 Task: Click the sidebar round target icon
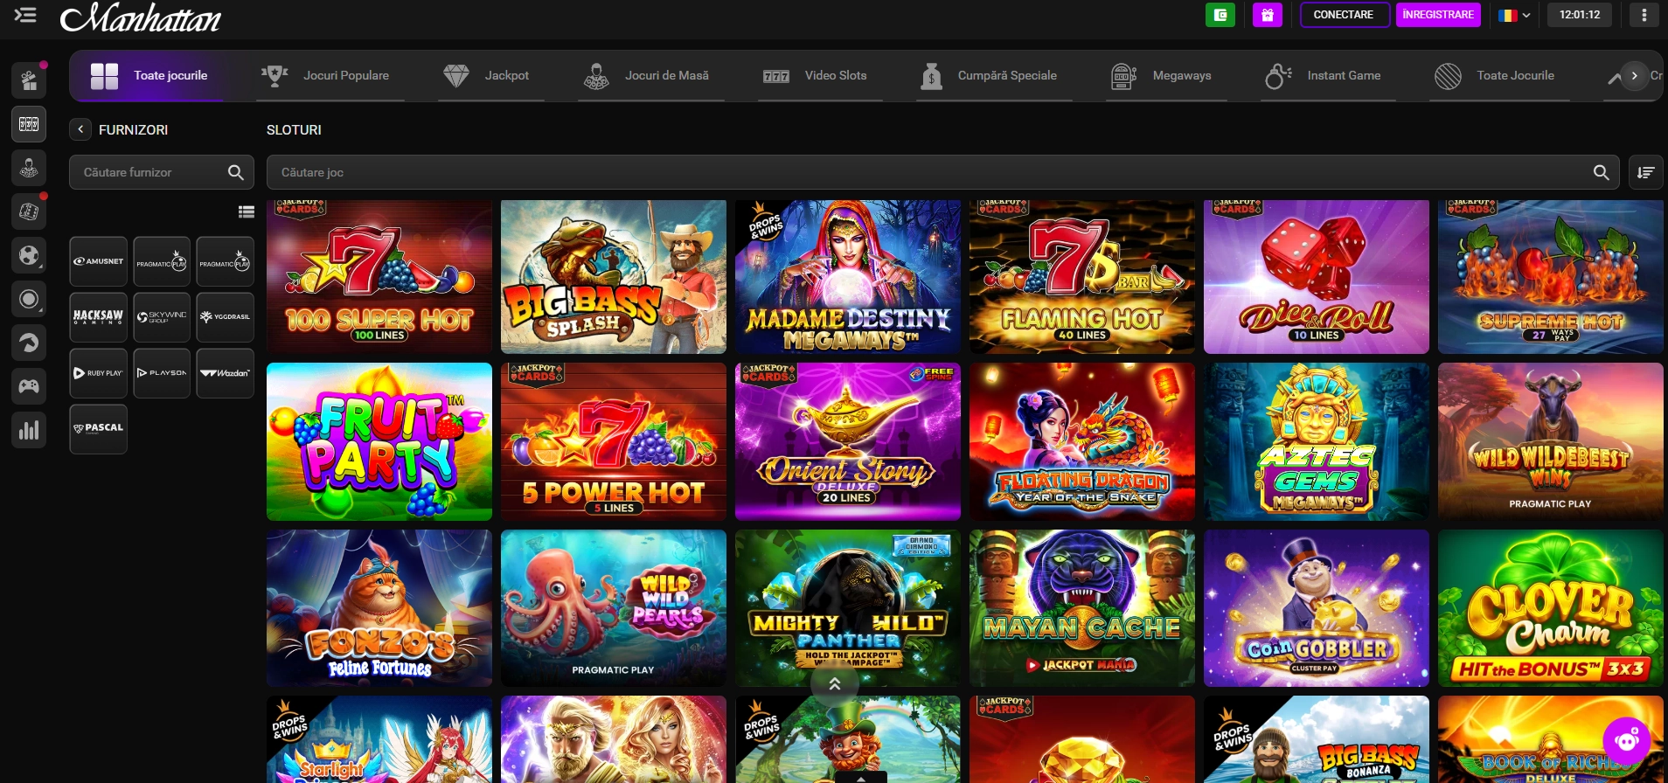(29, 299)
